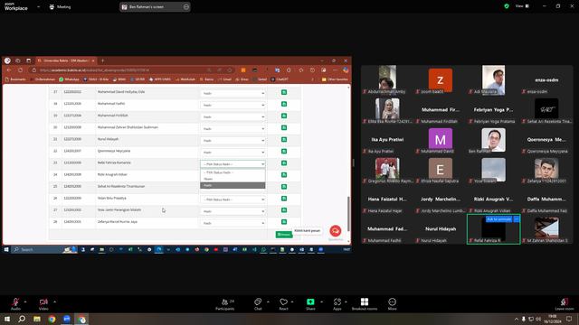The width and height of the screenshot is (579, 325).
Task: Open Windows Start menu
Action: [x=7, y=319]
